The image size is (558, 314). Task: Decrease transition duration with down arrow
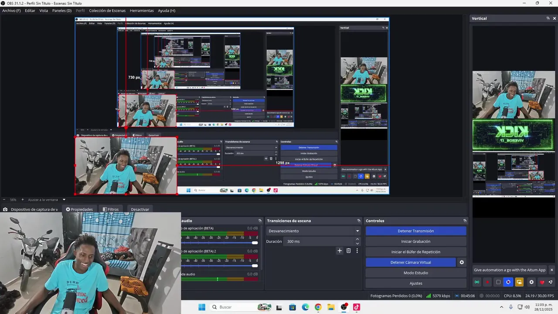click(357, 243)
